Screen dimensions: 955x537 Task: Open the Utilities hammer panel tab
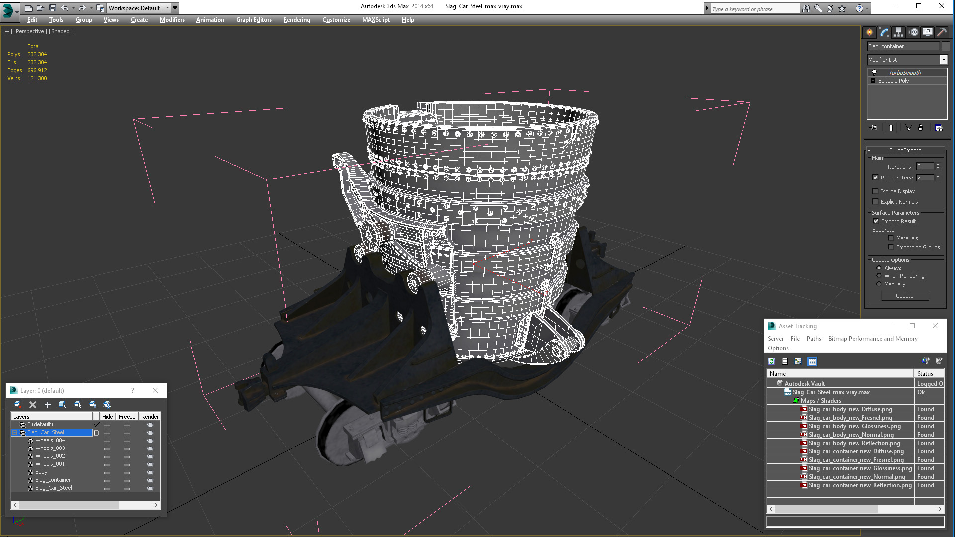click(942, 32)
